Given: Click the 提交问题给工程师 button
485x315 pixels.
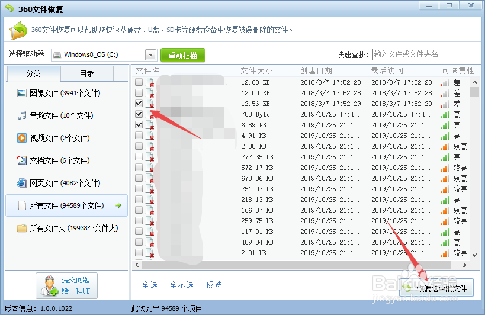Looking at the screenshot, I should tap(66, 285).
